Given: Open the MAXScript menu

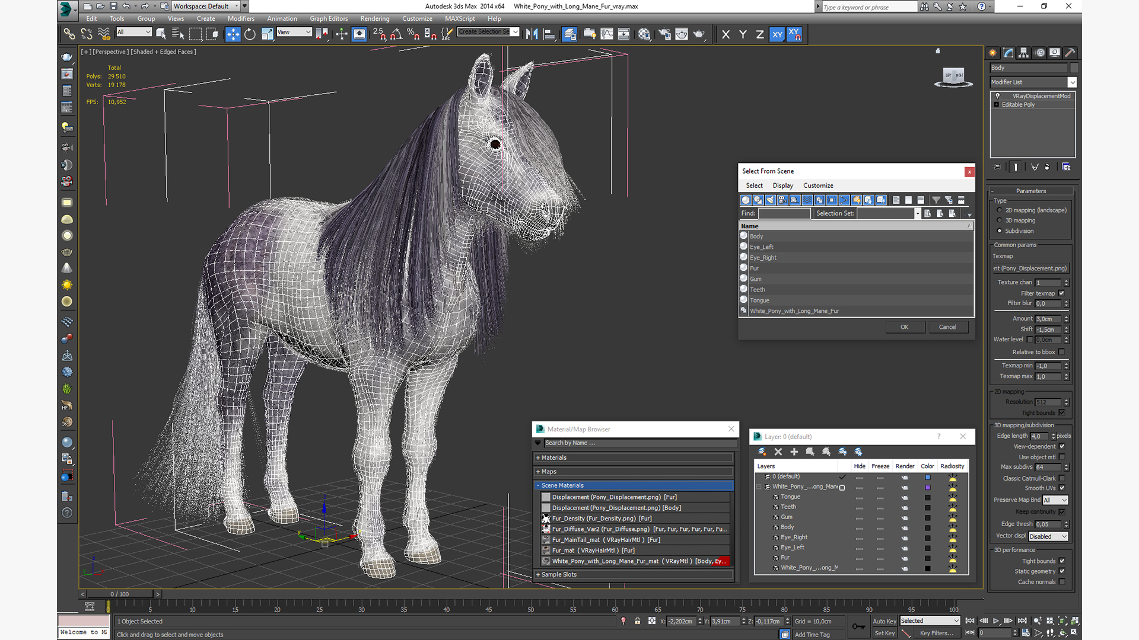Looking at the screenshot, I should coord(459,18).
